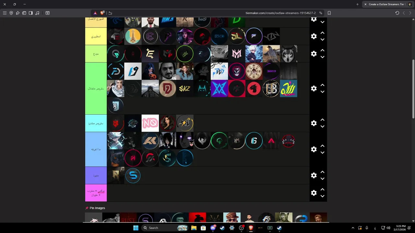Select the blue S logo in purple tier
This screenshot has height=233, width=415.
tap(133, 175)
